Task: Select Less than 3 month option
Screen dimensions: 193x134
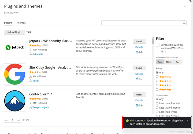Action: coord(157,104)
